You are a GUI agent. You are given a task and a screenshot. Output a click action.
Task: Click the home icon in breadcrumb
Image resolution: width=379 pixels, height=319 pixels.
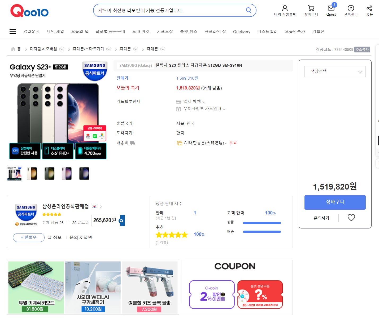tap(13, 49)
